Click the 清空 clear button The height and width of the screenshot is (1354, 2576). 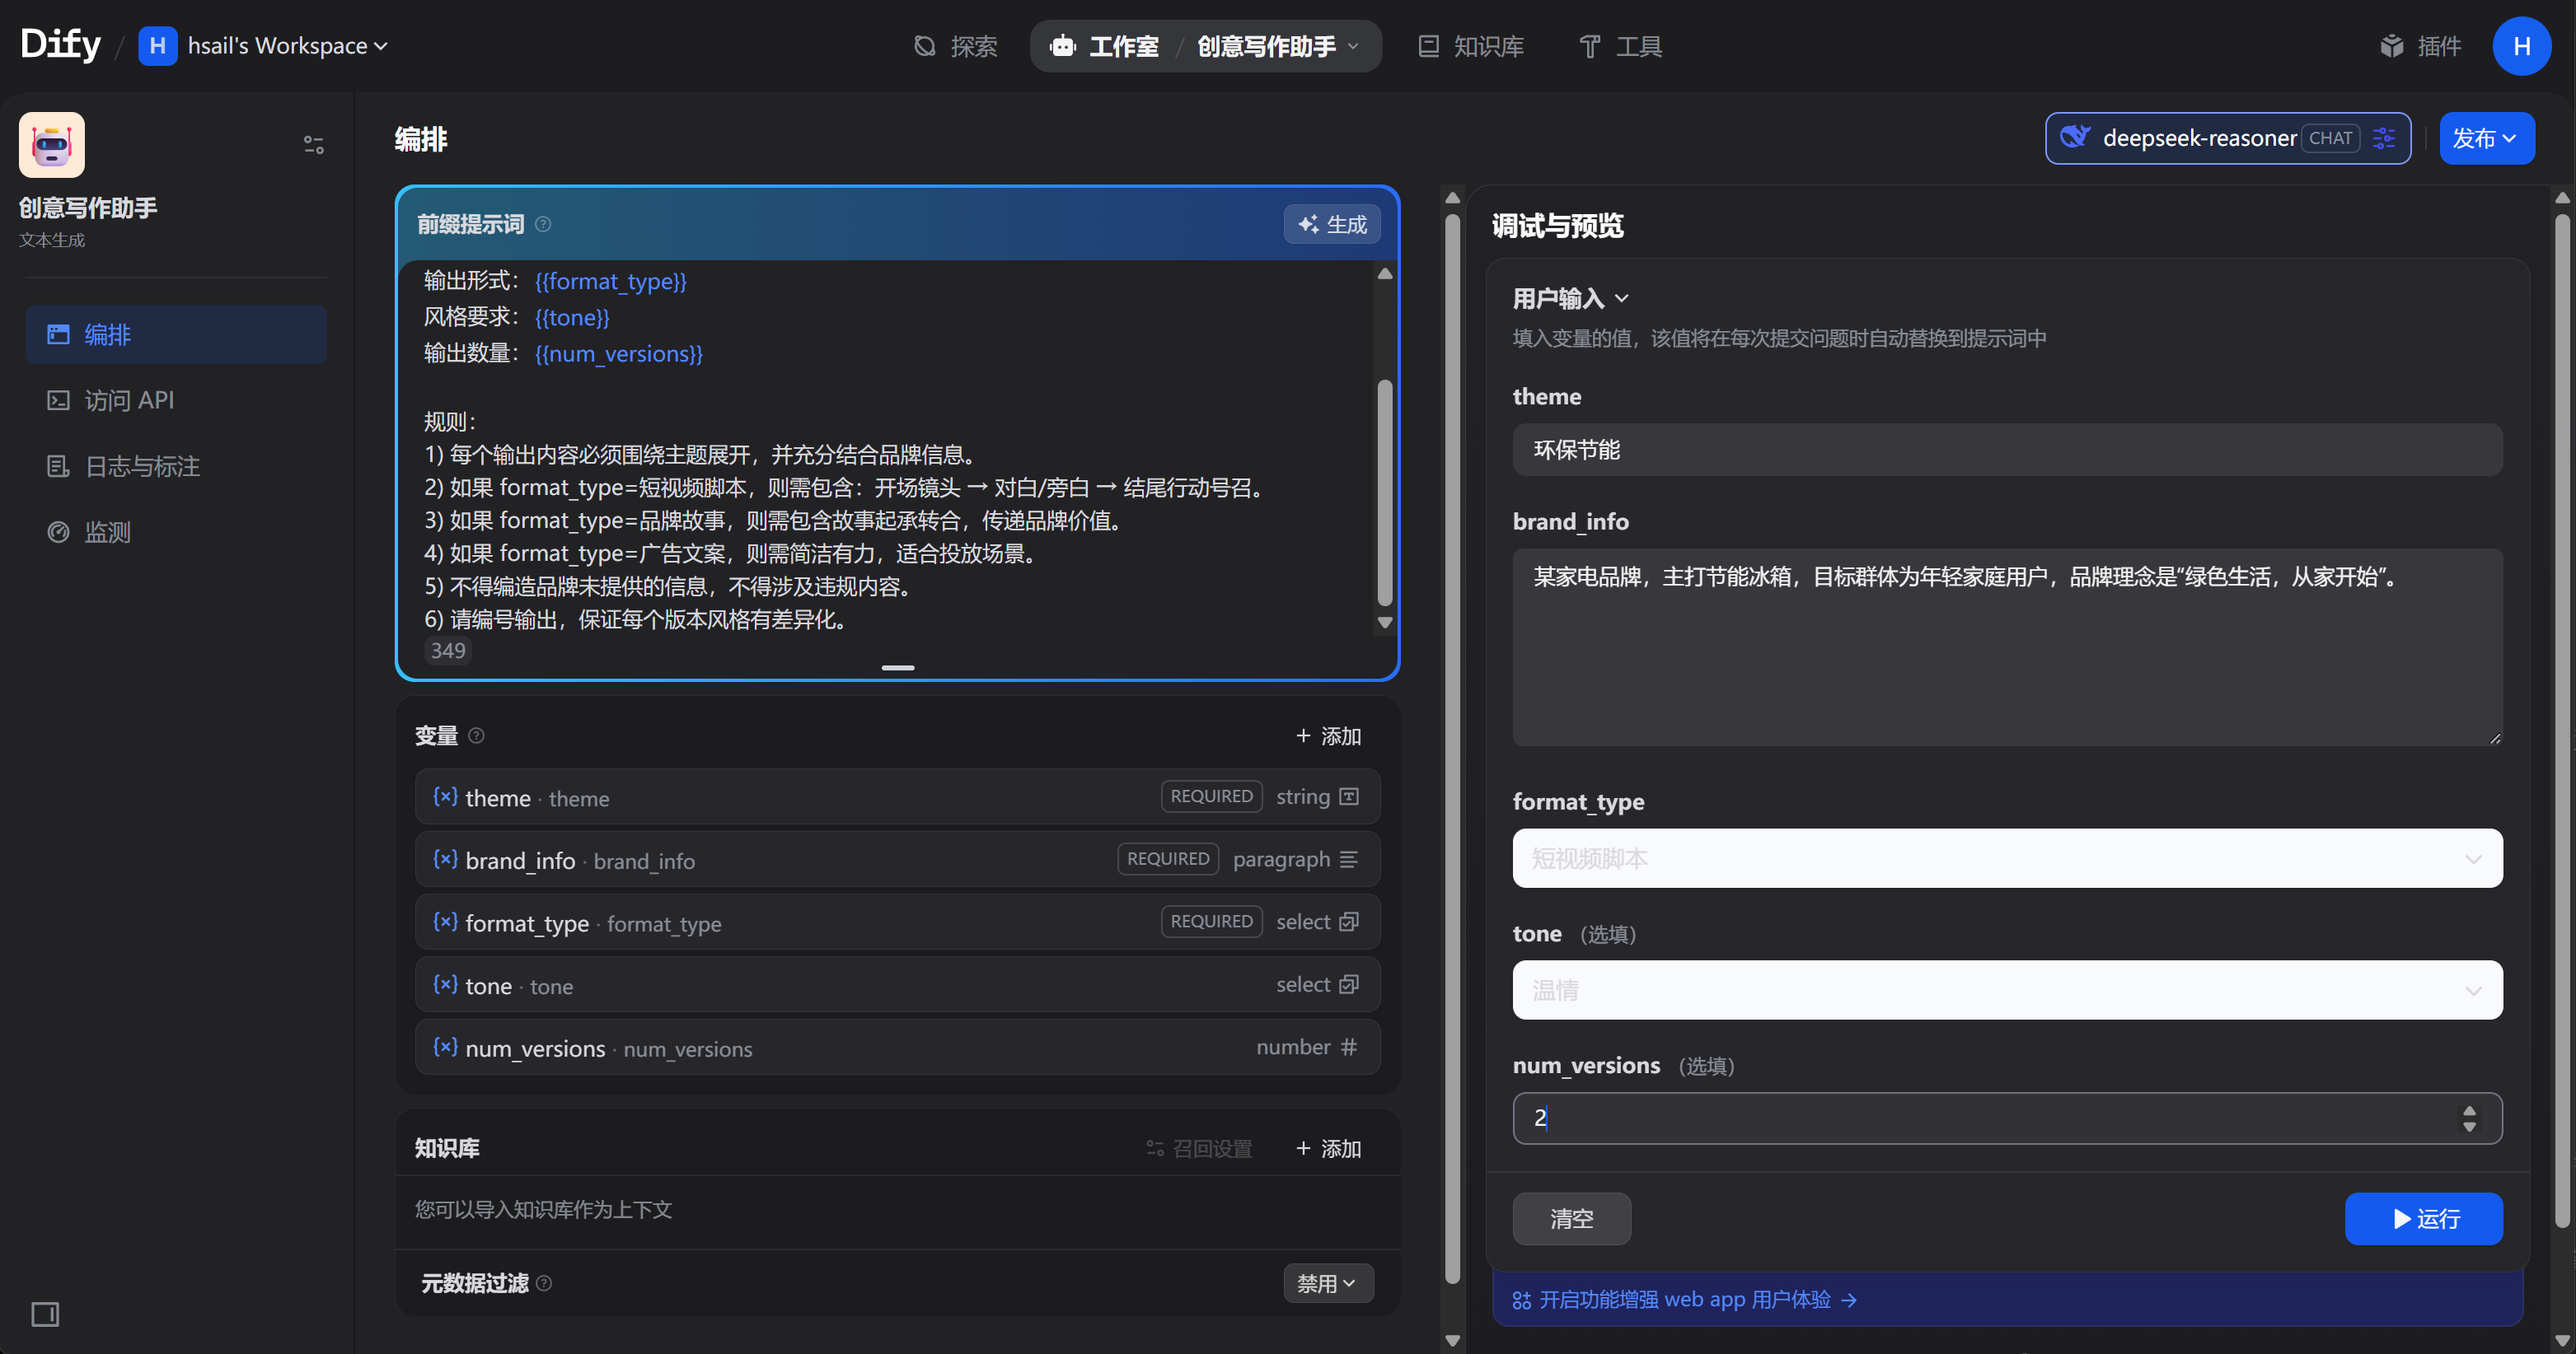(1571, 1219)
